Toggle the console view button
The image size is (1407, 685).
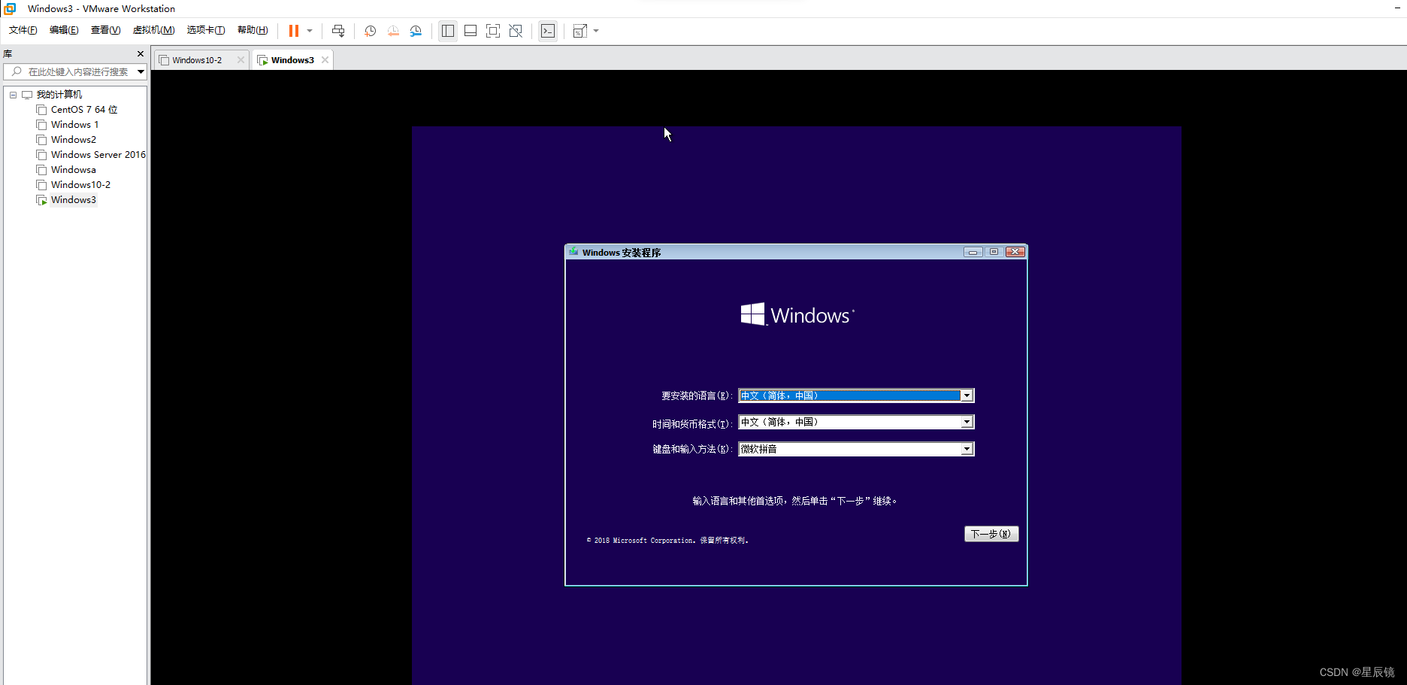pos(548,31)
